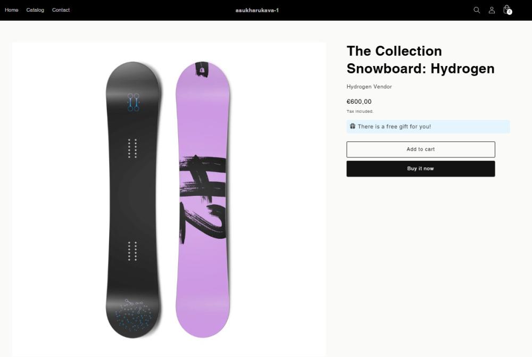Open the search magnifier icon
The width and height of the screenshot is (532, 357).
coord(477,10)
